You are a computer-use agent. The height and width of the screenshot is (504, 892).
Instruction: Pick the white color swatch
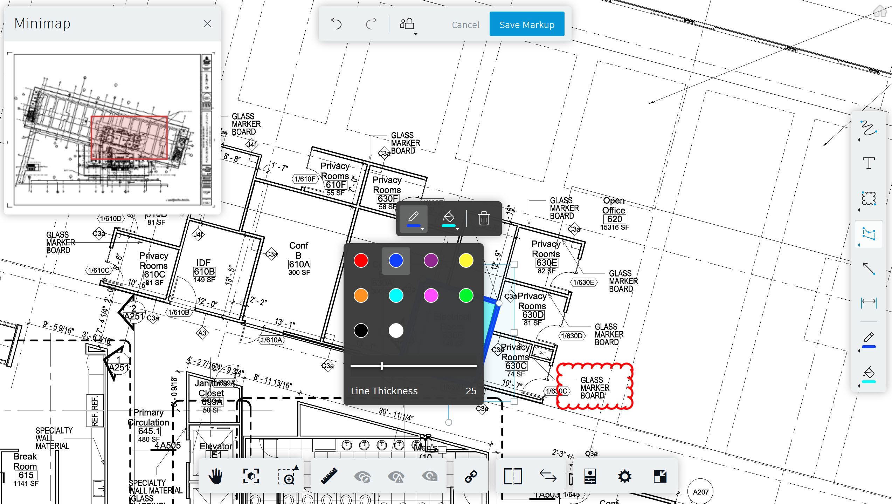[x=396, y=331]
